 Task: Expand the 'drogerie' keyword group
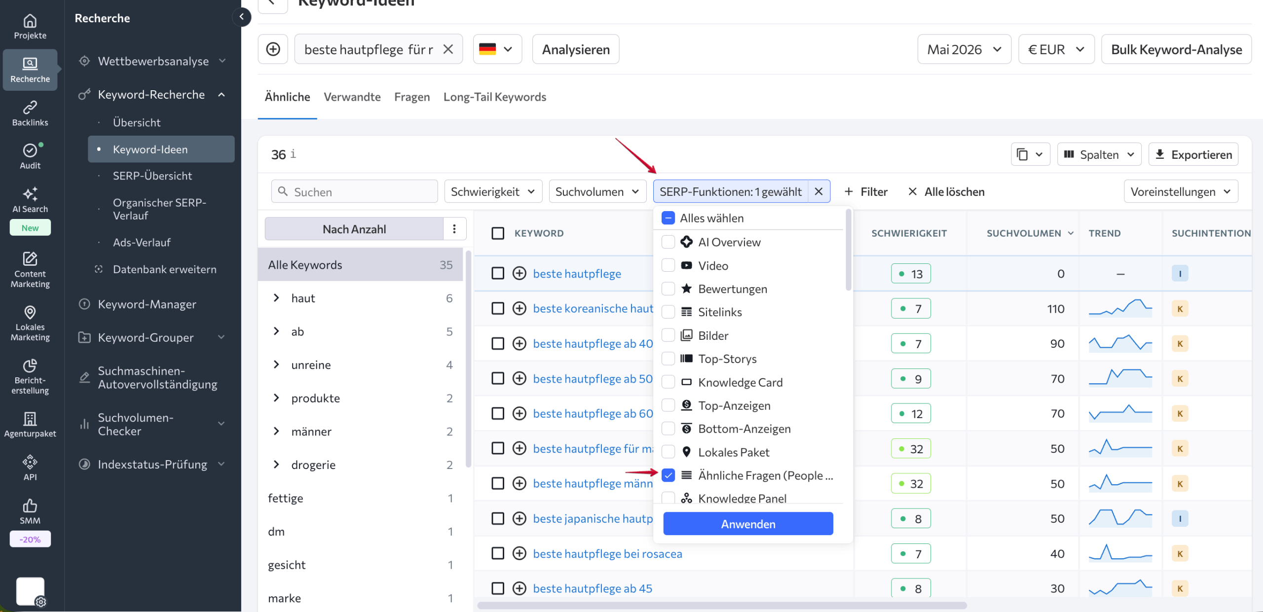pos(276,465)
